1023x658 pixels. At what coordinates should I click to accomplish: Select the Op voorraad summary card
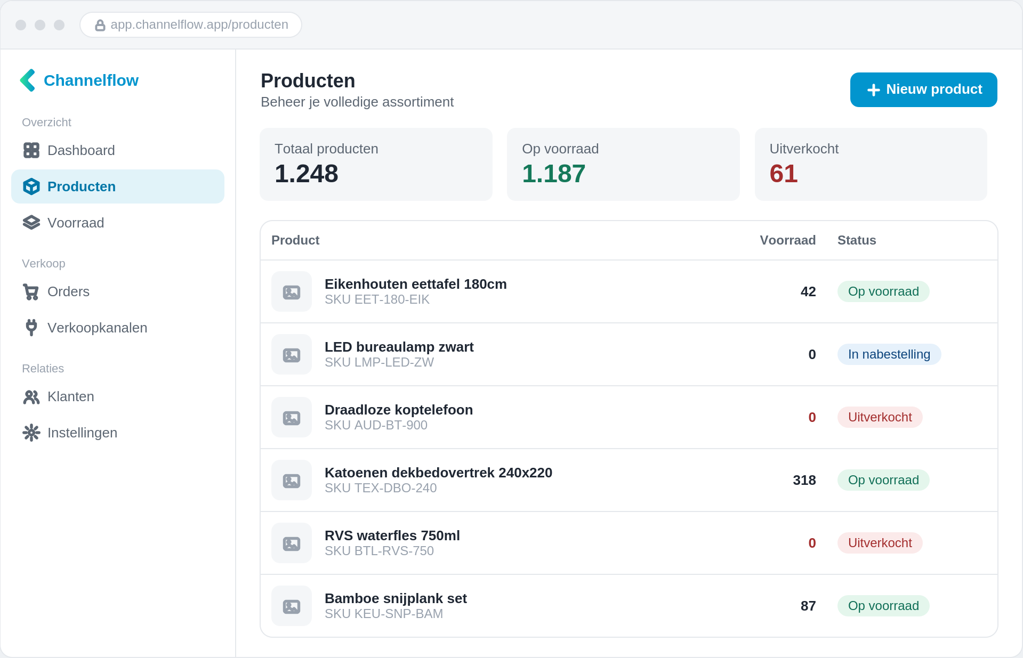coord(623,164)
